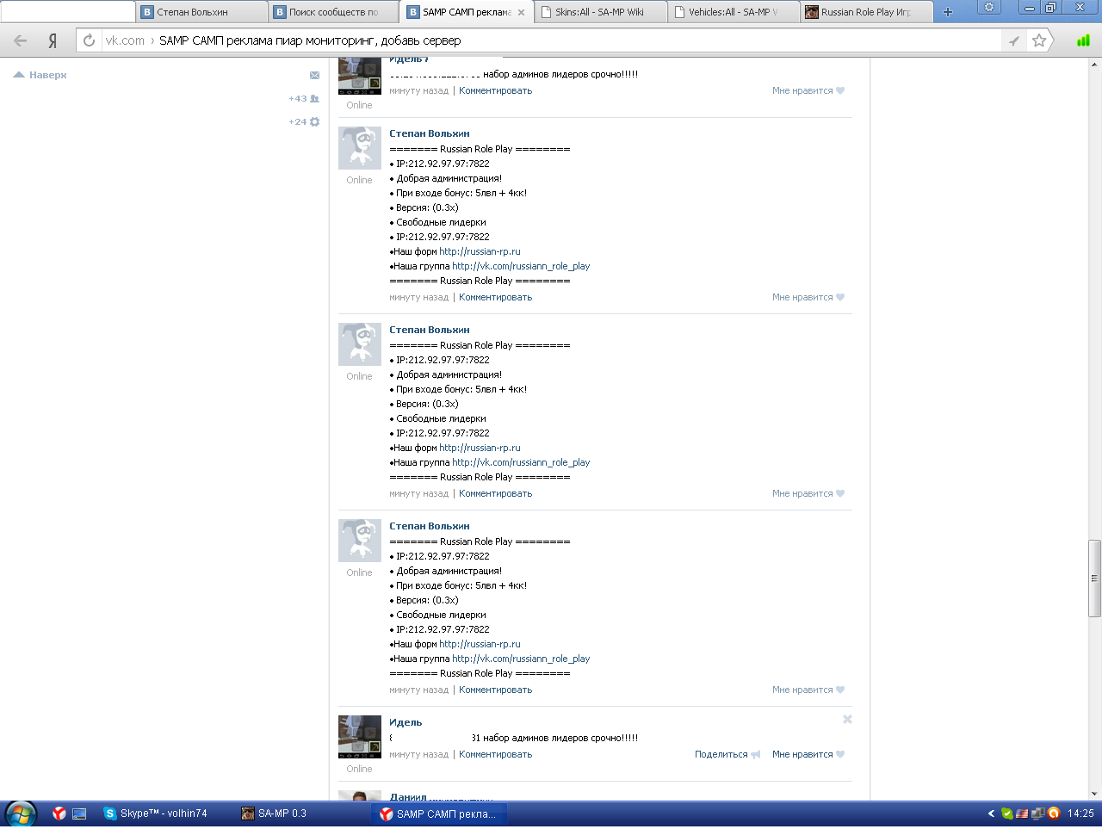The height and width of the screenshot is (829, 1102).
Task: Open a new tab with plus icon
Action: (x=948, y=12)
